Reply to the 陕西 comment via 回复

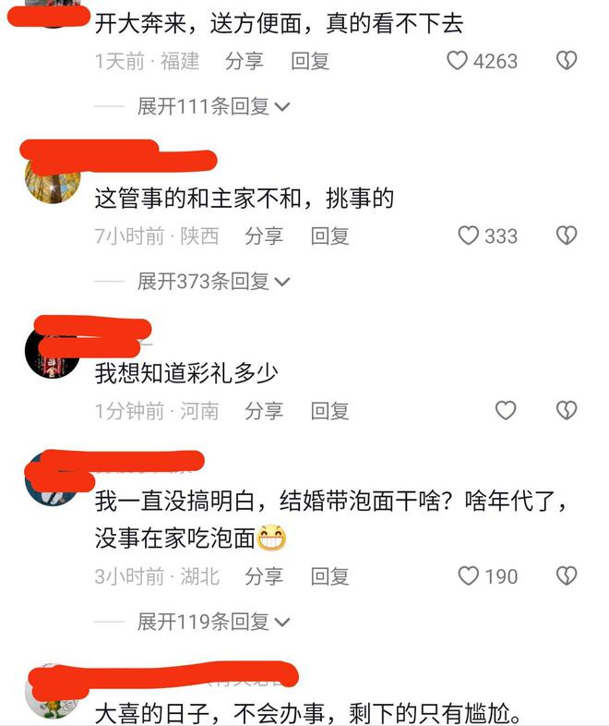point(330,236)
